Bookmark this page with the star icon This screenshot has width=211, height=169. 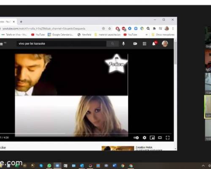(x=110, y=29)
